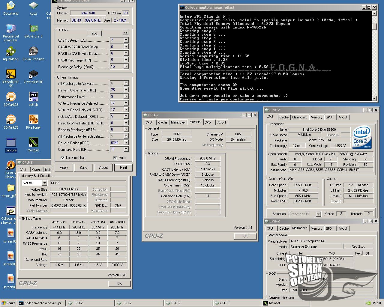The height and width of the screenshot is (307, 384).
Task: Toggle the Auto checkbox in MemSet
Action: (115, 158)
